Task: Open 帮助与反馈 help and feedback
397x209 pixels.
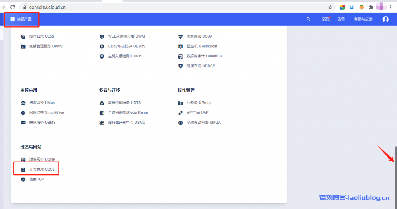Action: click(x=363, y=19)
